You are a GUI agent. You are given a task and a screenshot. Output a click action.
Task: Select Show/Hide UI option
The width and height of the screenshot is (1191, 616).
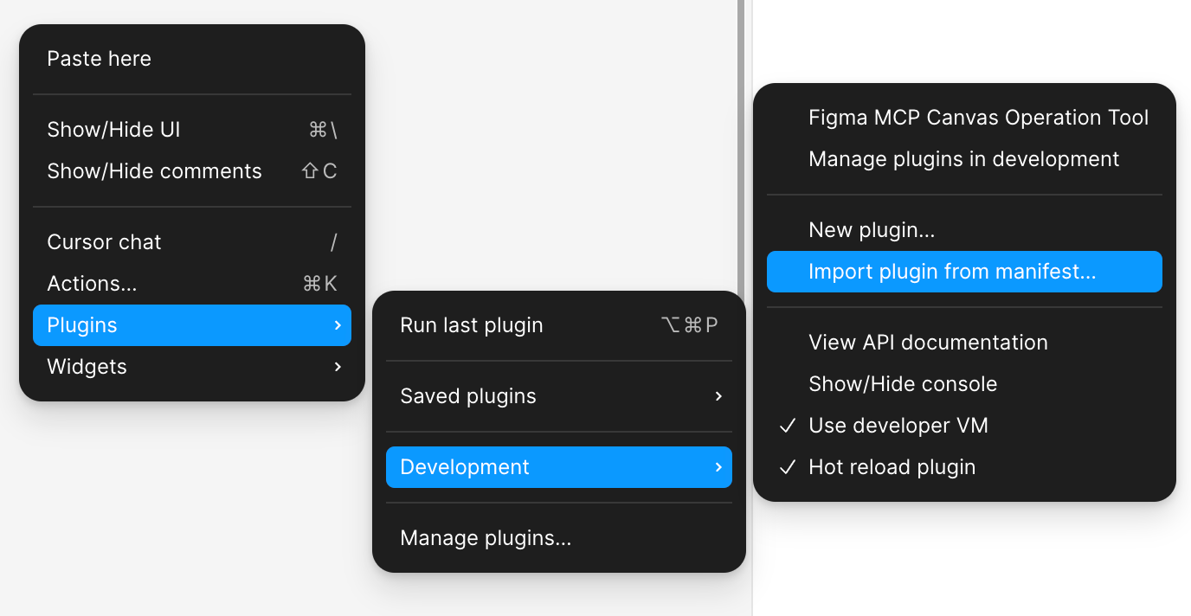(113, 130)
